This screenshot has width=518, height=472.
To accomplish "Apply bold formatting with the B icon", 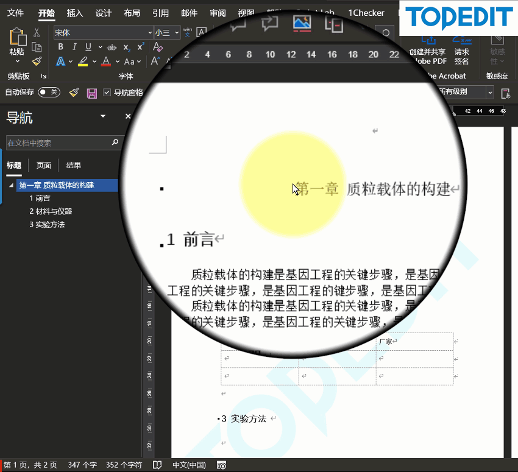I will (x=60, y=47).
